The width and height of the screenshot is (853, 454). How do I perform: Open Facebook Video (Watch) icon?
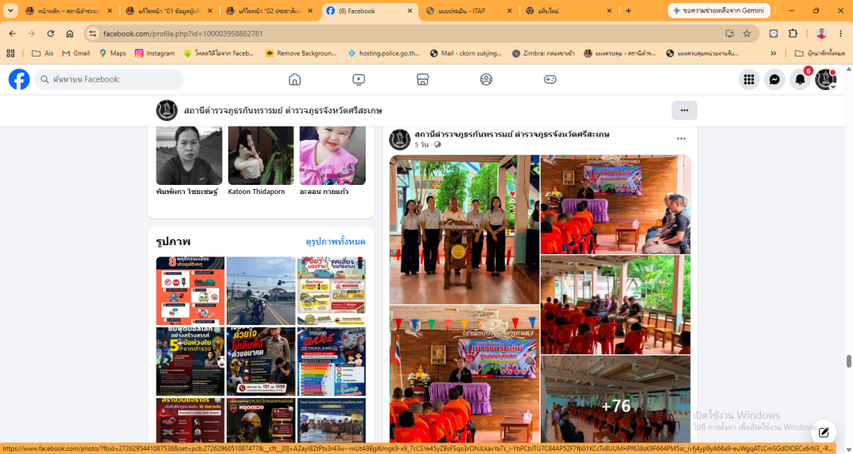click(x=358, y=79)
